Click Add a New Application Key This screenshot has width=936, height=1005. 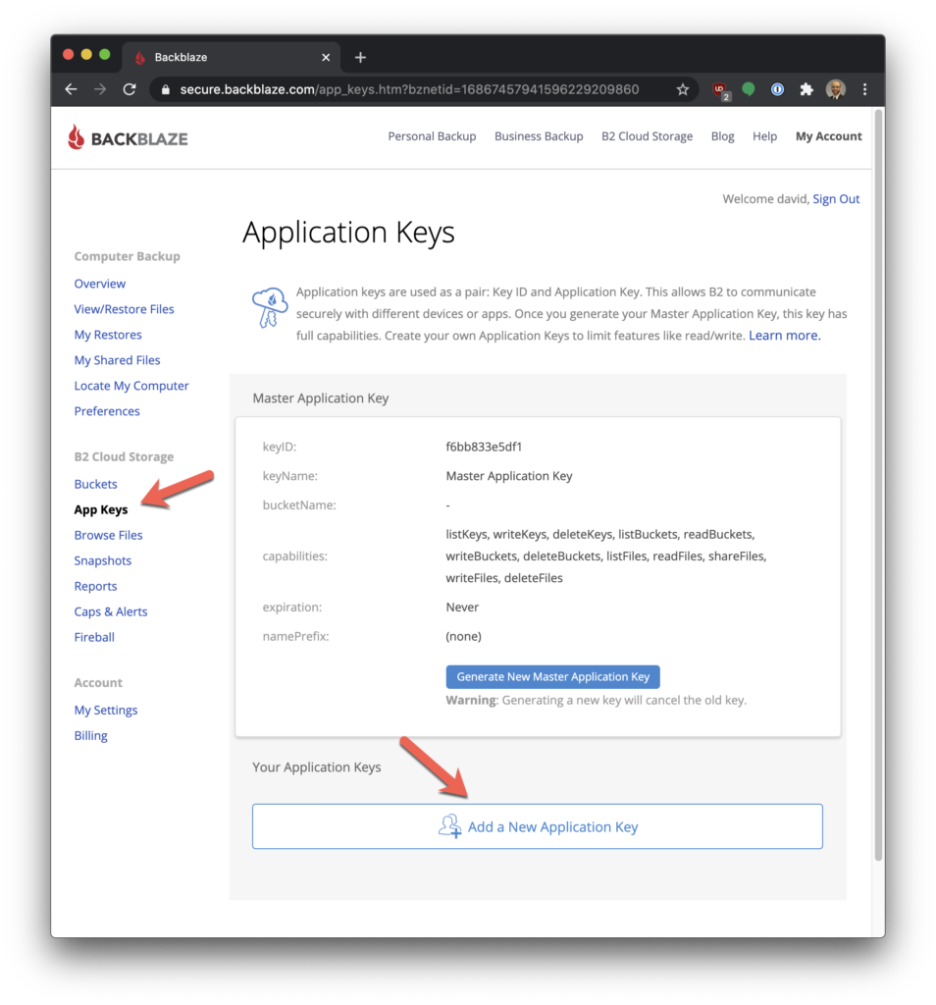click(x=537, y=826)
